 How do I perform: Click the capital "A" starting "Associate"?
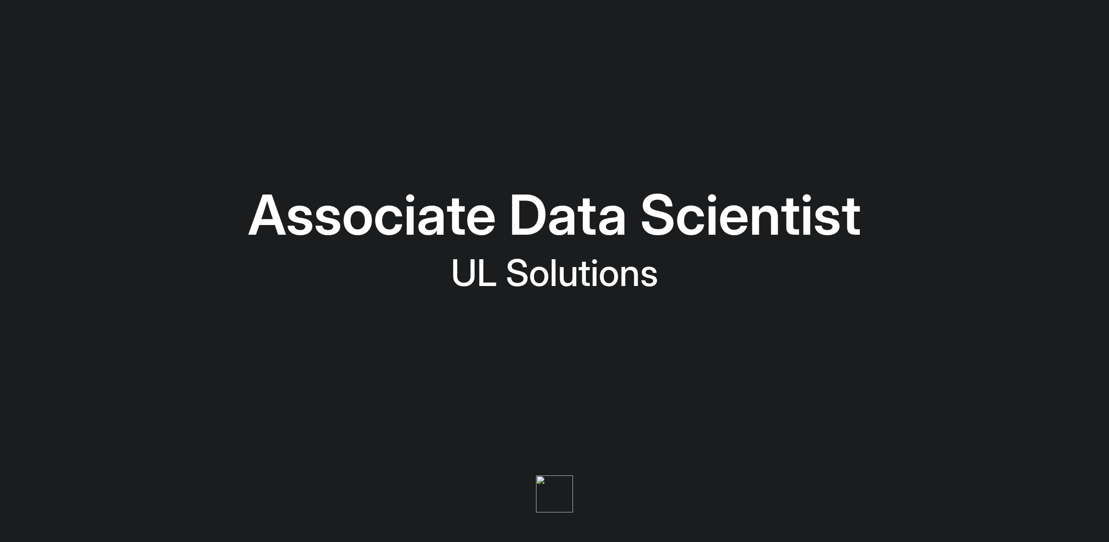click(267, 215)
